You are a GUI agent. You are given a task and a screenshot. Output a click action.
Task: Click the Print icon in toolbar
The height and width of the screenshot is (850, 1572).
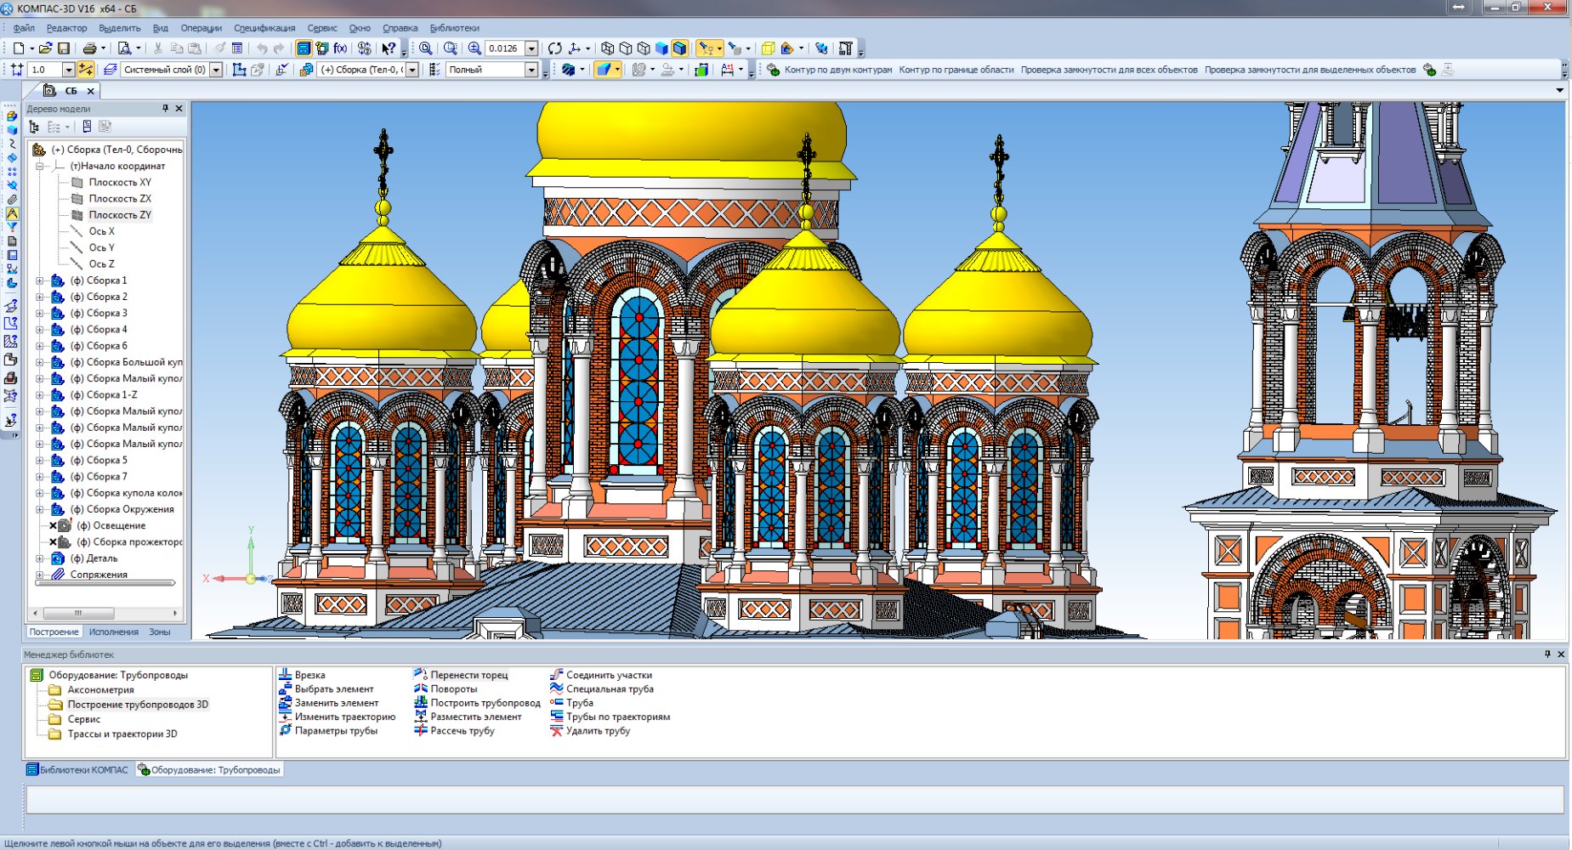[89, 48]
